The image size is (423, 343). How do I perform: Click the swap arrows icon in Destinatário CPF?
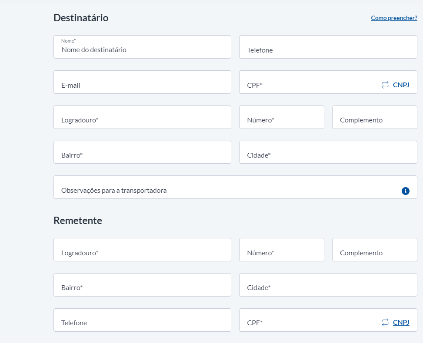point(385,85)
